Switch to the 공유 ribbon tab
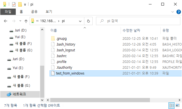 pos(34,12)
